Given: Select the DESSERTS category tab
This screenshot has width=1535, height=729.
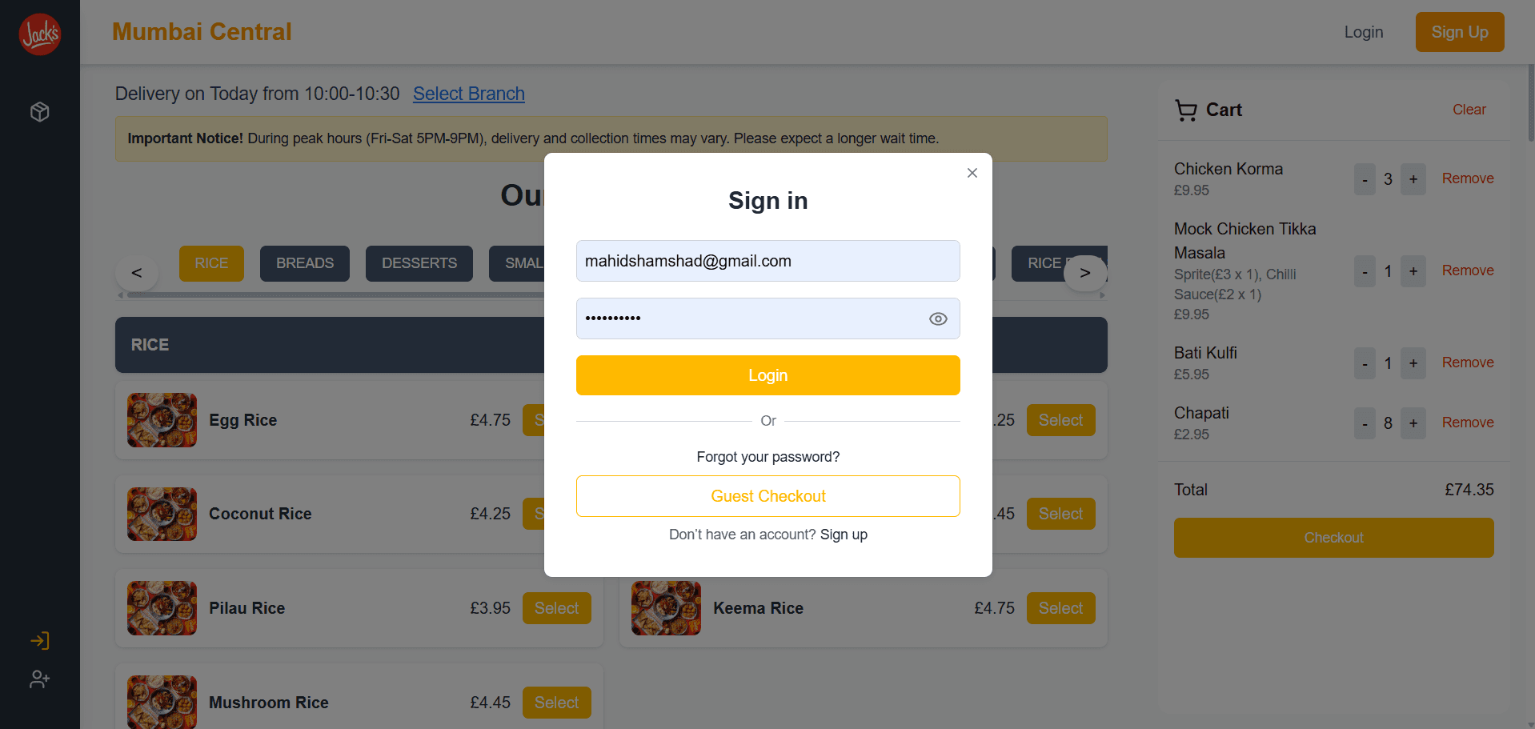Looking at the screenshot, I should coord(419,263).
